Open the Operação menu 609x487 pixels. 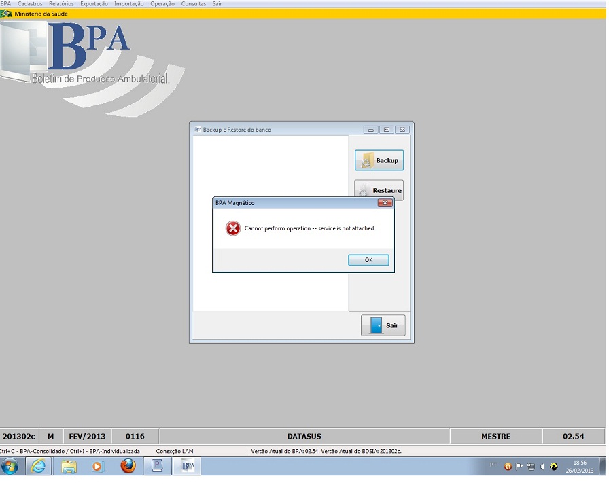click(162, 4)
